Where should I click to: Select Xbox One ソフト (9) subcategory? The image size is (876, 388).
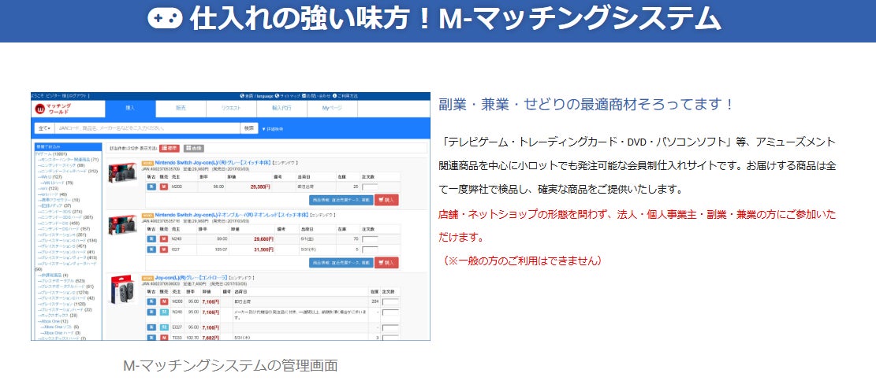(59, 327)
